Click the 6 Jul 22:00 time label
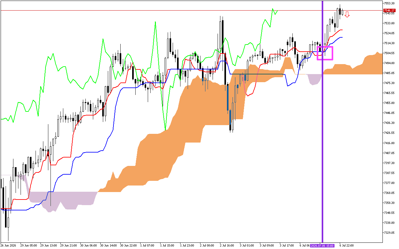The width and height of the screenshot is (399, 249). tap(346, 246)
